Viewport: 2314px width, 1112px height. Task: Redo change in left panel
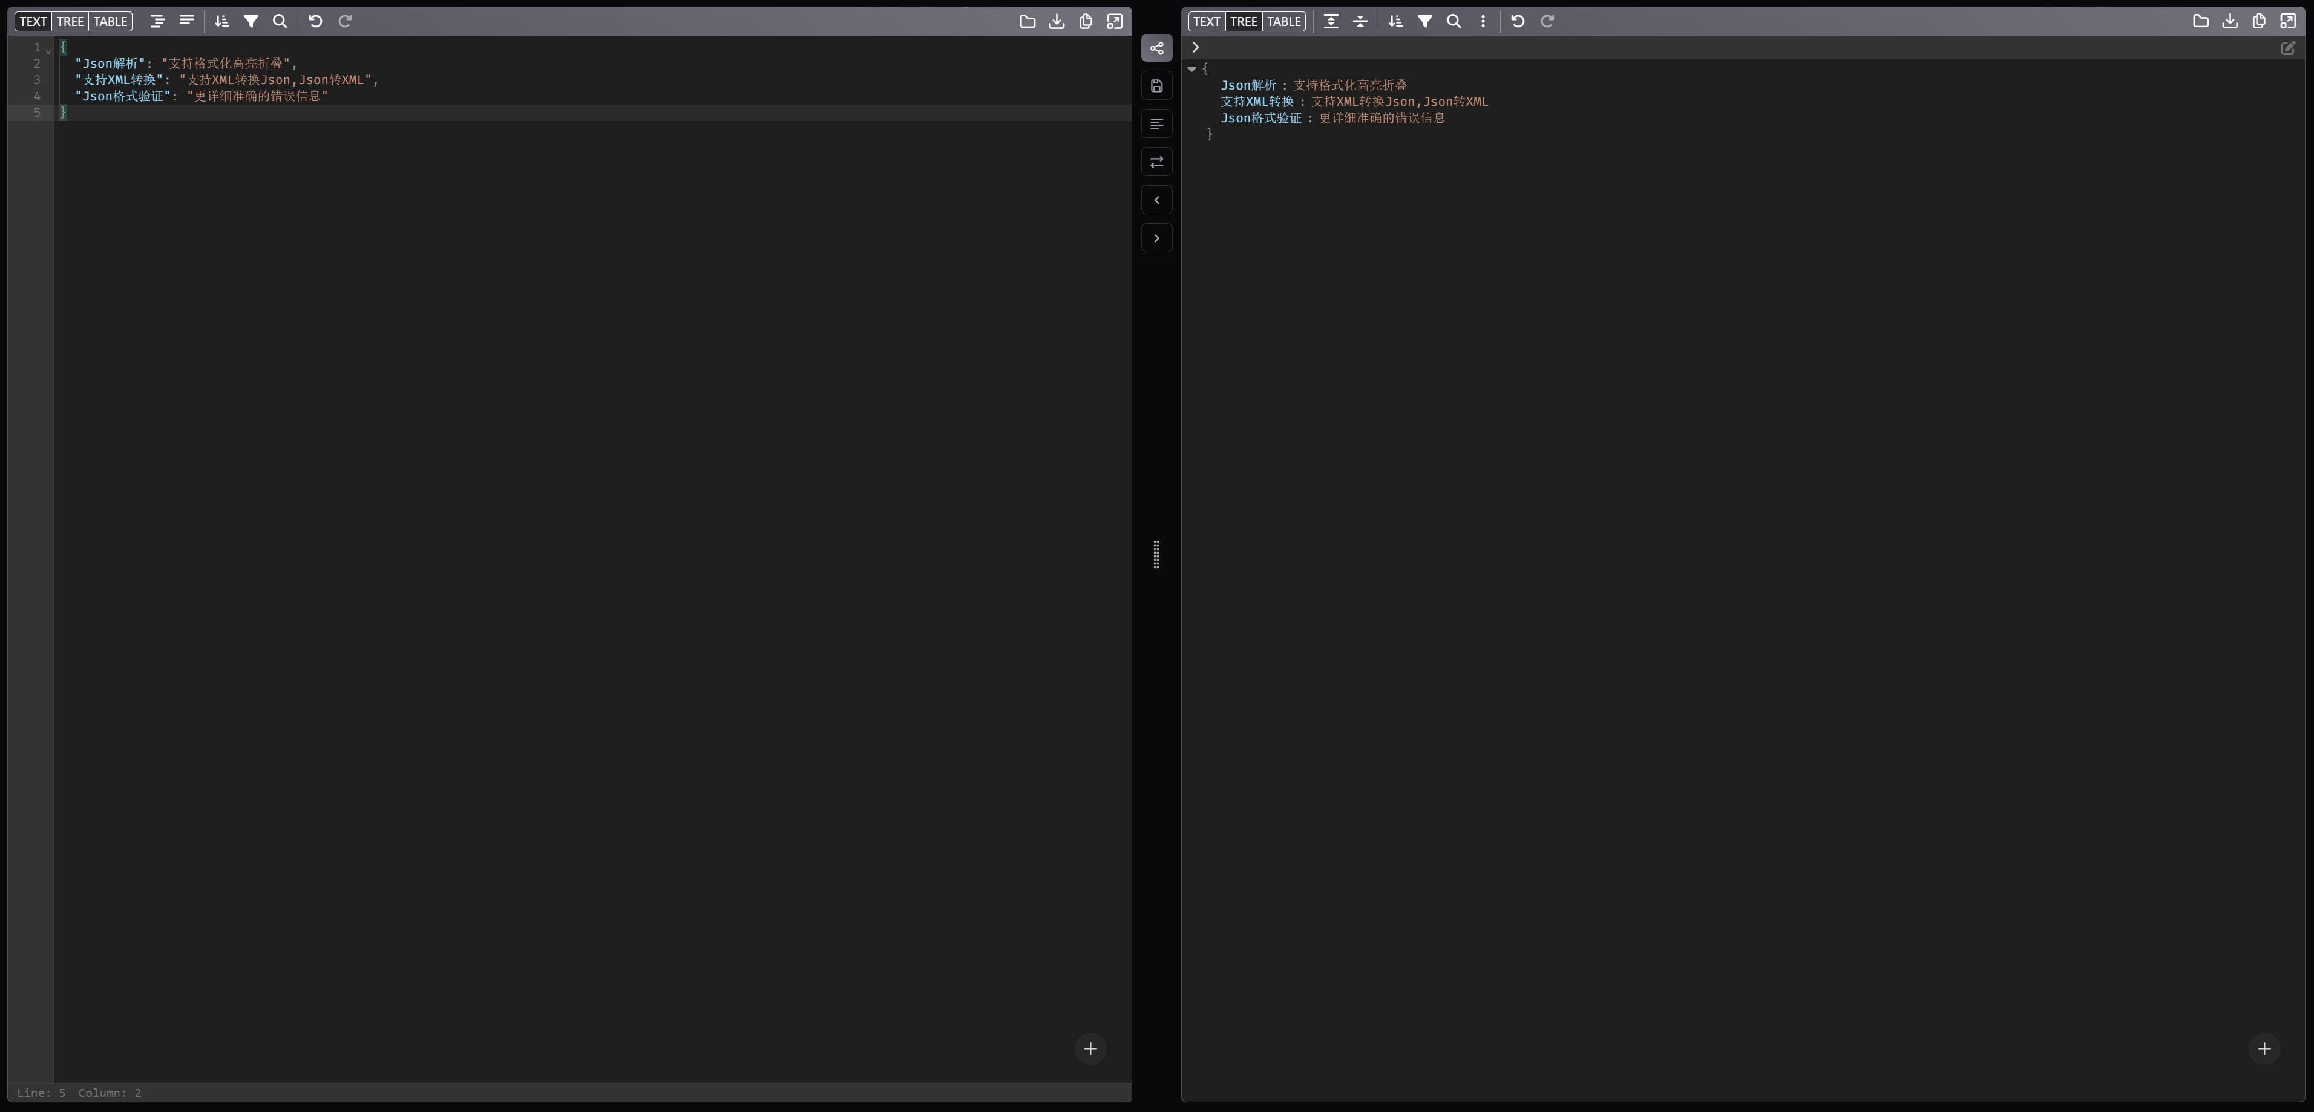coord(345,22)
